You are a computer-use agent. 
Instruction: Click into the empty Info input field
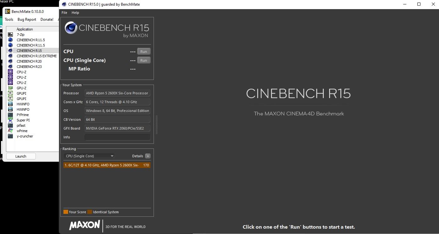(117, 137)
